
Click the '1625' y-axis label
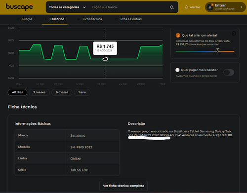[x=11, y=66]
